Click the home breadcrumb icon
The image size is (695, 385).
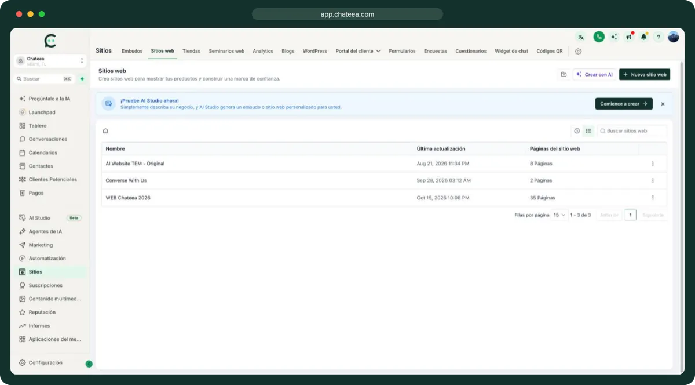(x=105, y=131)
